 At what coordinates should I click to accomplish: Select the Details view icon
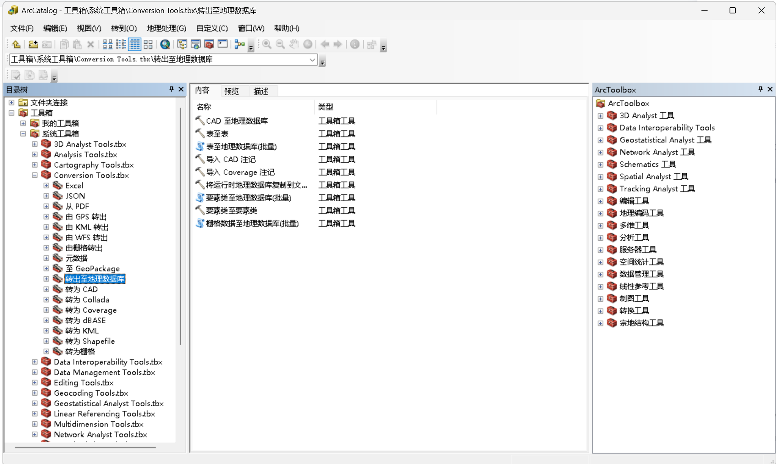(134, 44)
